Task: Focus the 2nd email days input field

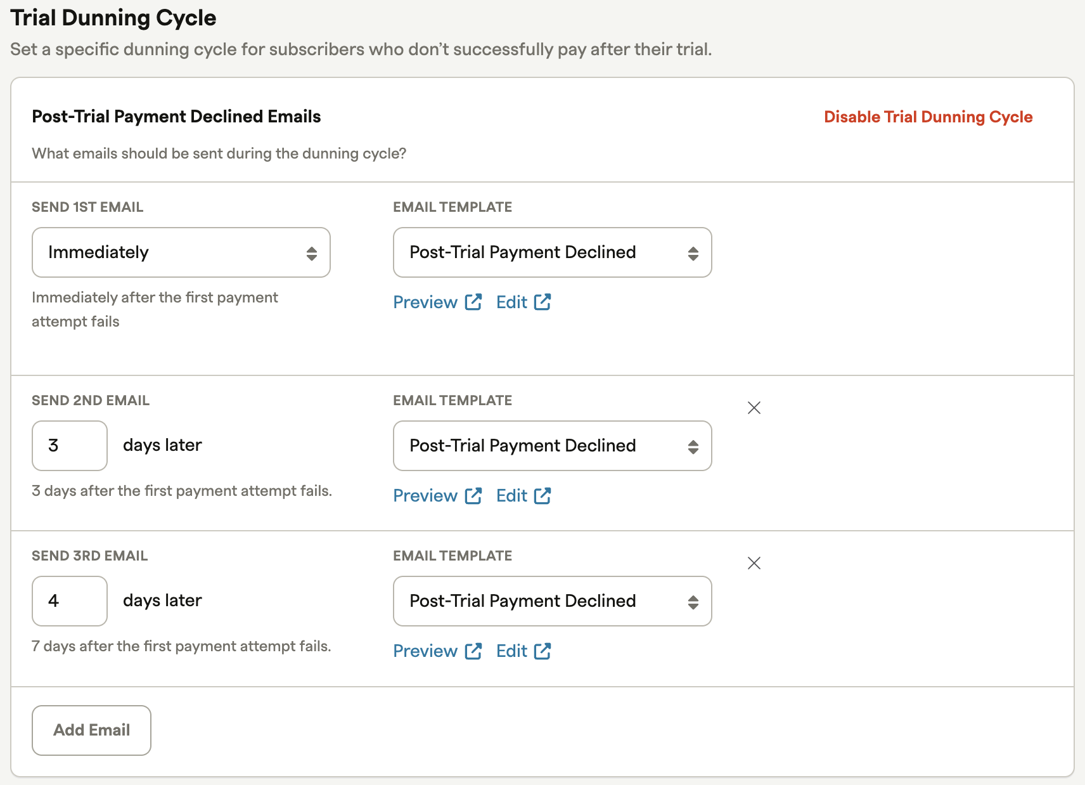Action: pos(70,446)
